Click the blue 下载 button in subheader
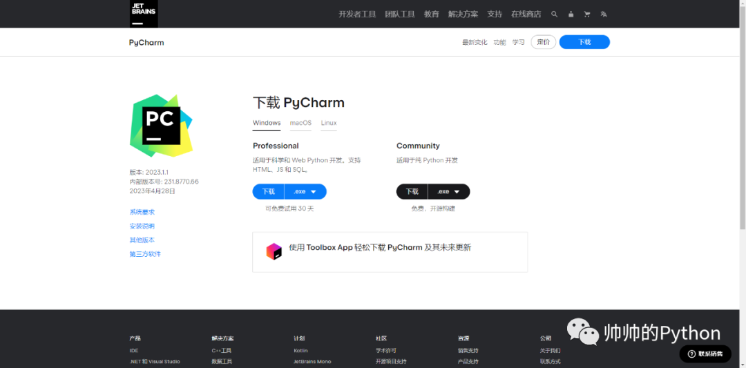 tap(584, 42)
